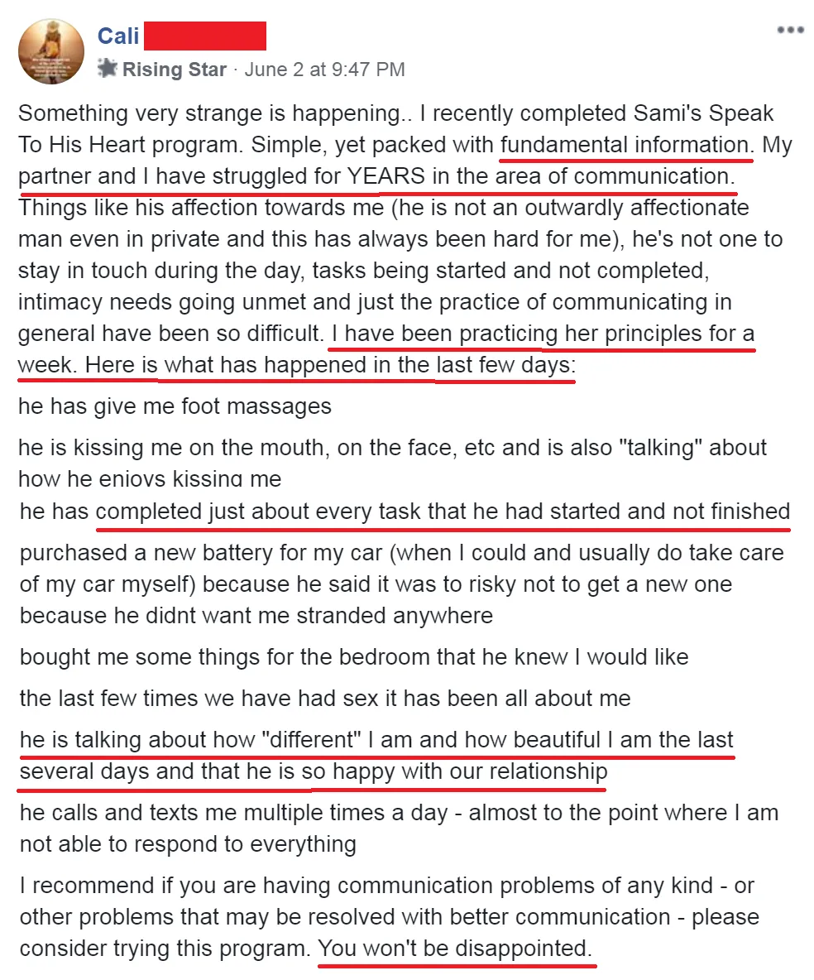Click the sentence about purchasing a new car battery
The image size is (814, 980).
[402, 584]
